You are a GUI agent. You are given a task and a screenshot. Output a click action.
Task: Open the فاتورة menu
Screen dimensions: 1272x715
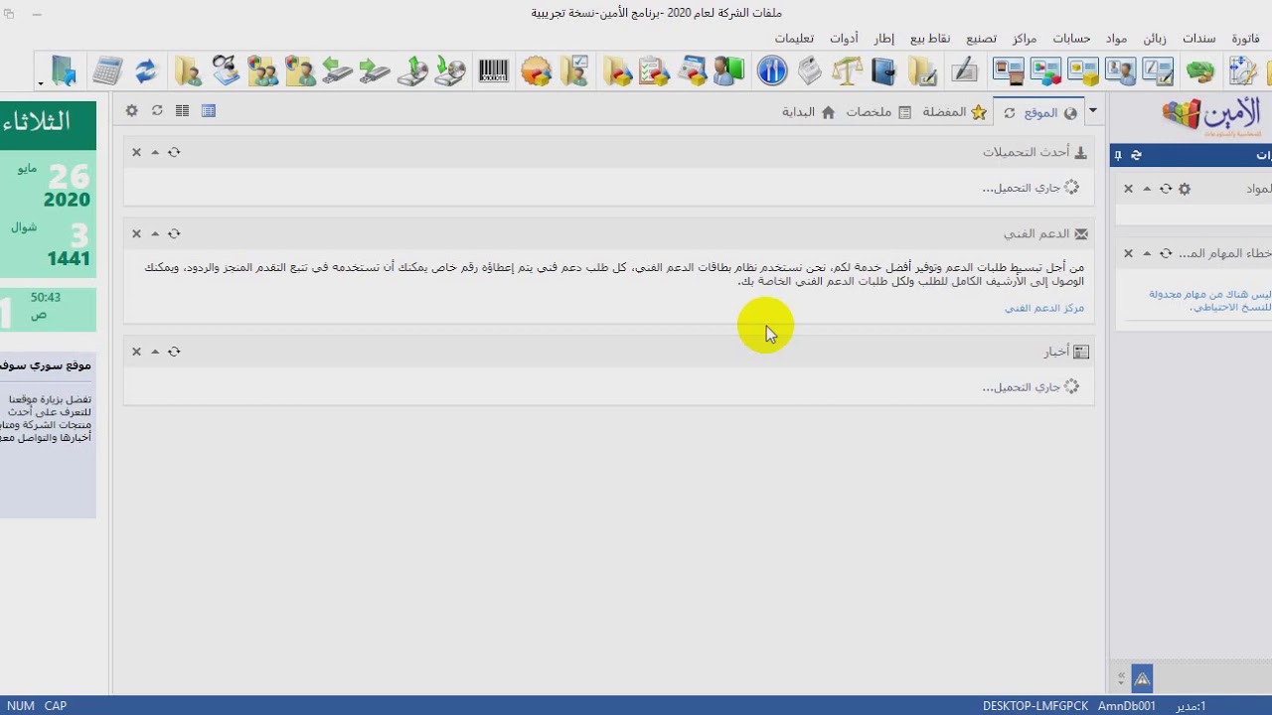coord(1245,39)
